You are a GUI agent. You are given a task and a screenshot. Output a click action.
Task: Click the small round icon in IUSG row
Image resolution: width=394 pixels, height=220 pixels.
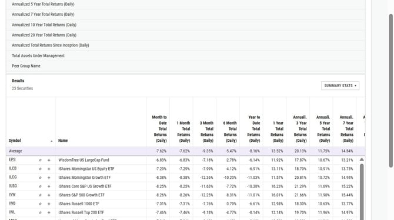(40, 186)
